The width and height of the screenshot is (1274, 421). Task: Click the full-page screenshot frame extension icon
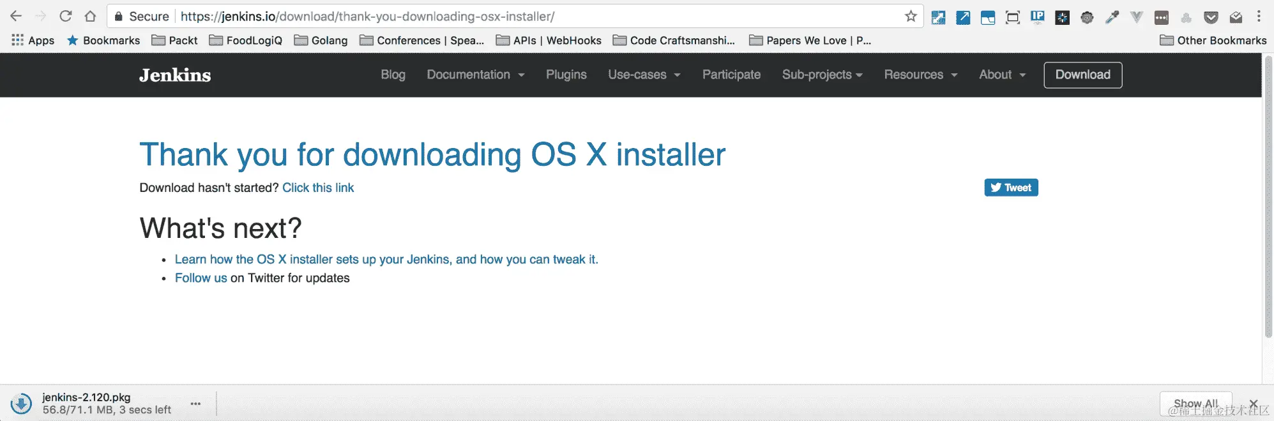pos(1013,17)
